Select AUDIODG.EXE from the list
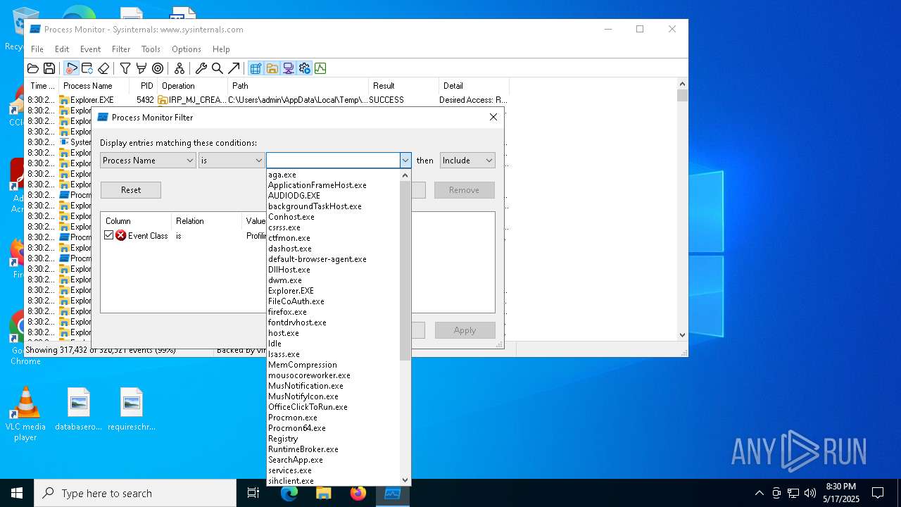This screenshot has width=901, height=507. pyautogui.click(x=333, y=196)
